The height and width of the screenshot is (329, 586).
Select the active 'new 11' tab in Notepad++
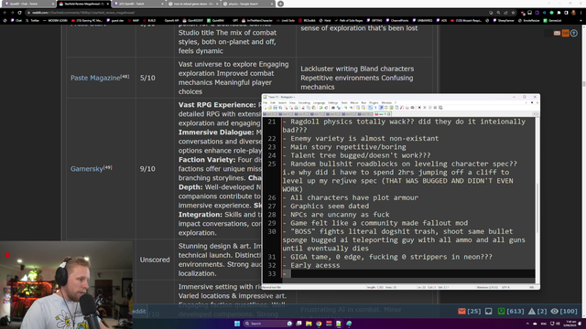click(x=383, y=113)
